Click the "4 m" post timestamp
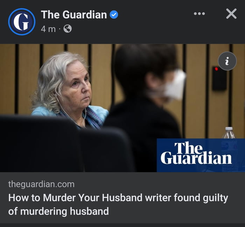 coord(48,29)
